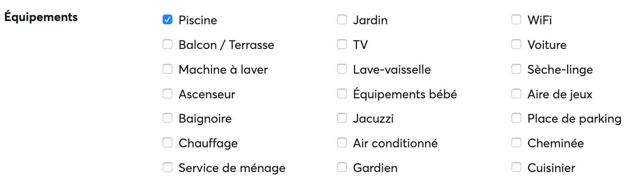Uncheck the Piscine checkbox
632x187 pixels.
168,20
